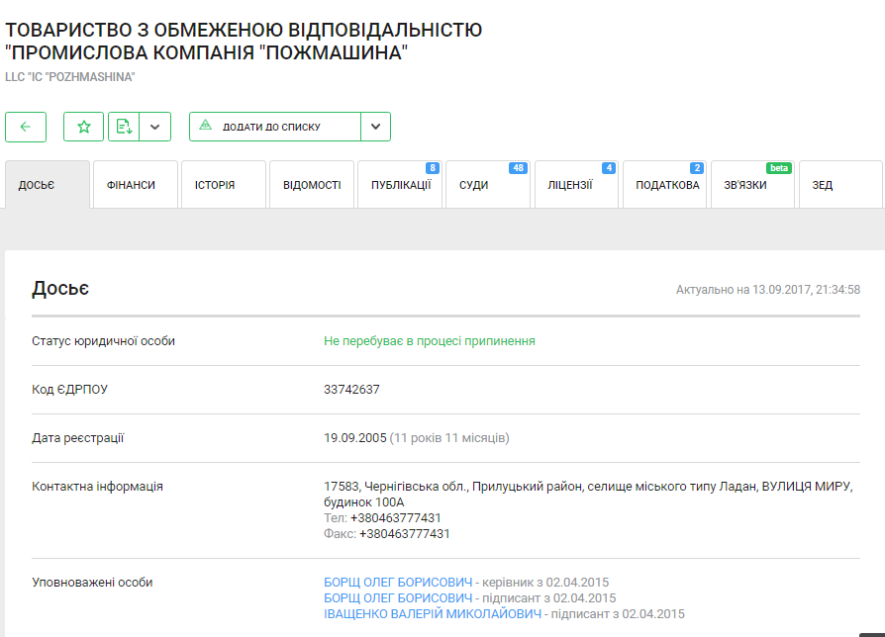Click the blue 48 badge on Суди
This screenshot has width=885, height=637.
click(518, 168)
